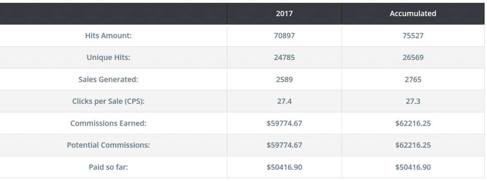Click the 2017 unique hits value 24785
This screenshot has width=487, height=181.
pyautogui.click(x=284, y=58)
